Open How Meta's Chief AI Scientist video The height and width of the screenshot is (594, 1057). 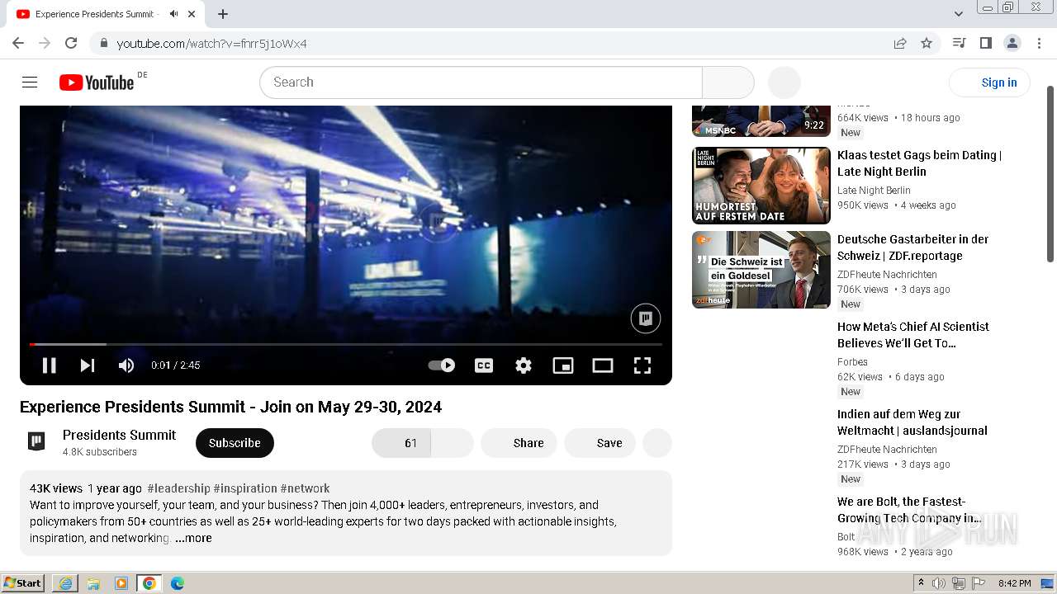click(x=912, y=335)
